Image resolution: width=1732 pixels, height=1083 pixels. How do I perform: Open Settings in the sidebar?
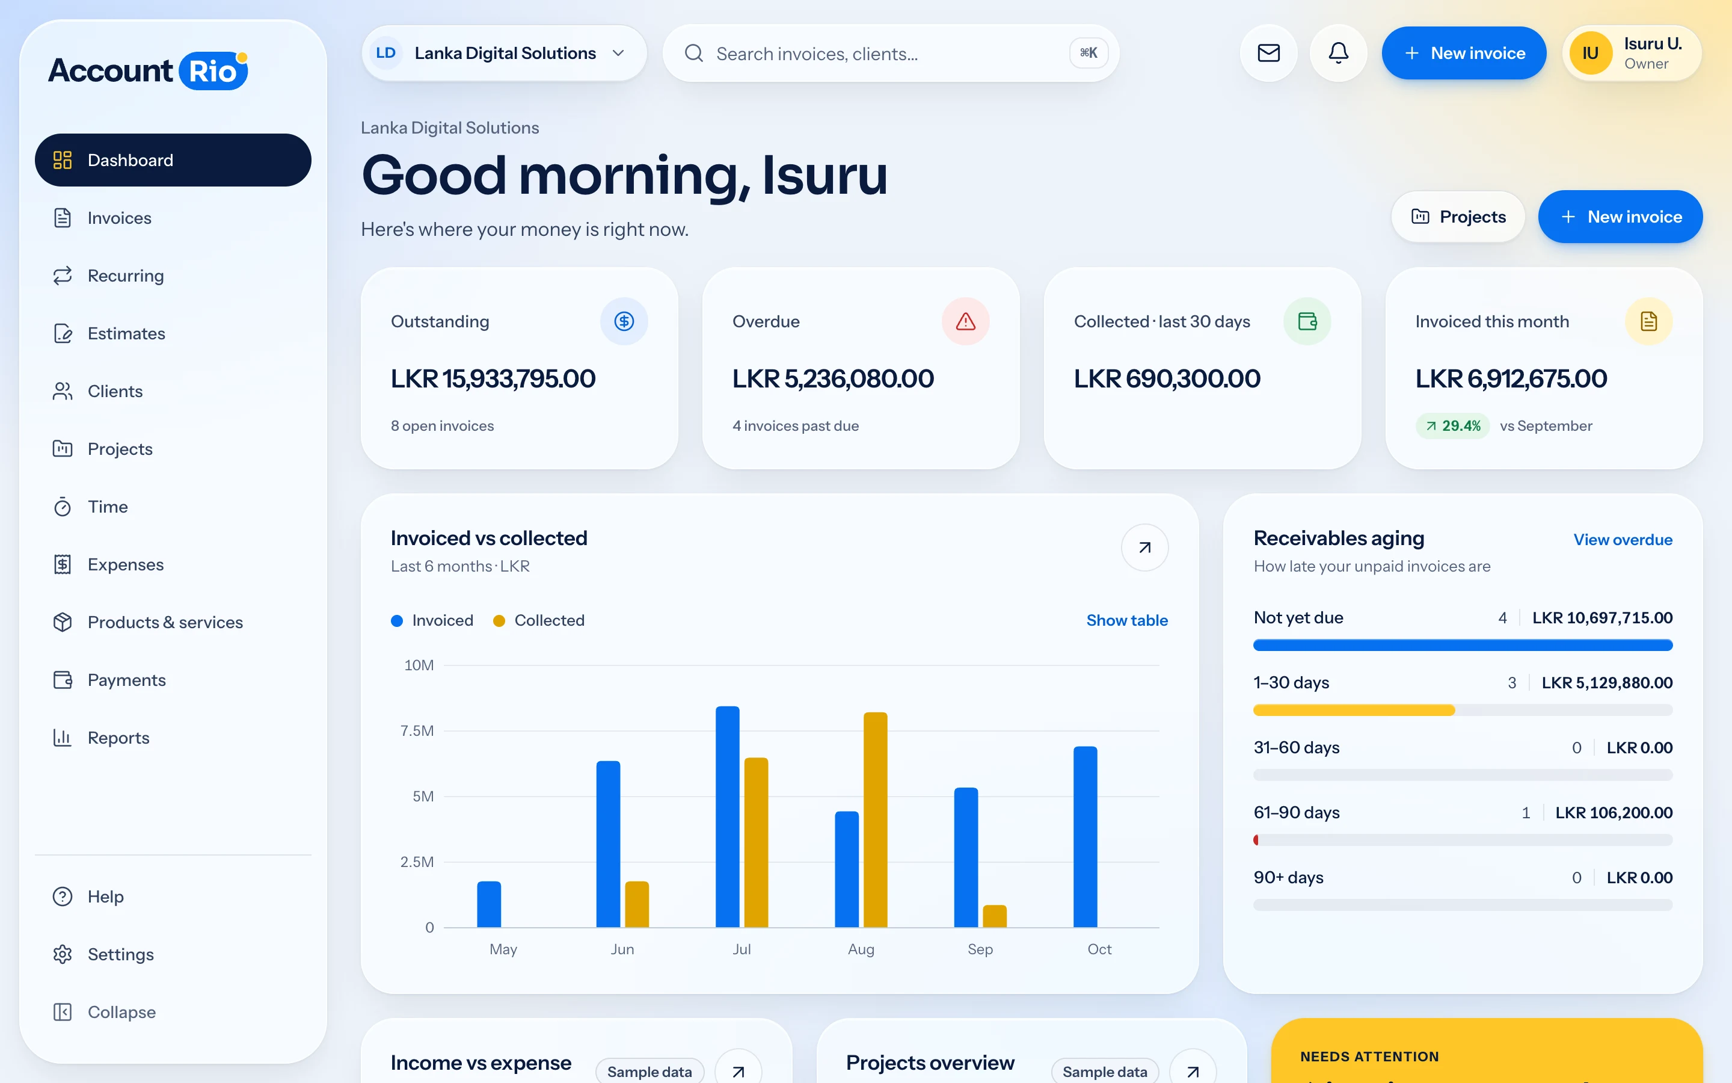(x=173, y=954)
